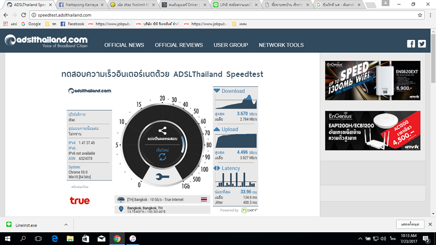Viewport: 436px width, 245px height.
Task: Open speedtest settings wrench icon
Action: pyautogui.click(x=163, y=176)
